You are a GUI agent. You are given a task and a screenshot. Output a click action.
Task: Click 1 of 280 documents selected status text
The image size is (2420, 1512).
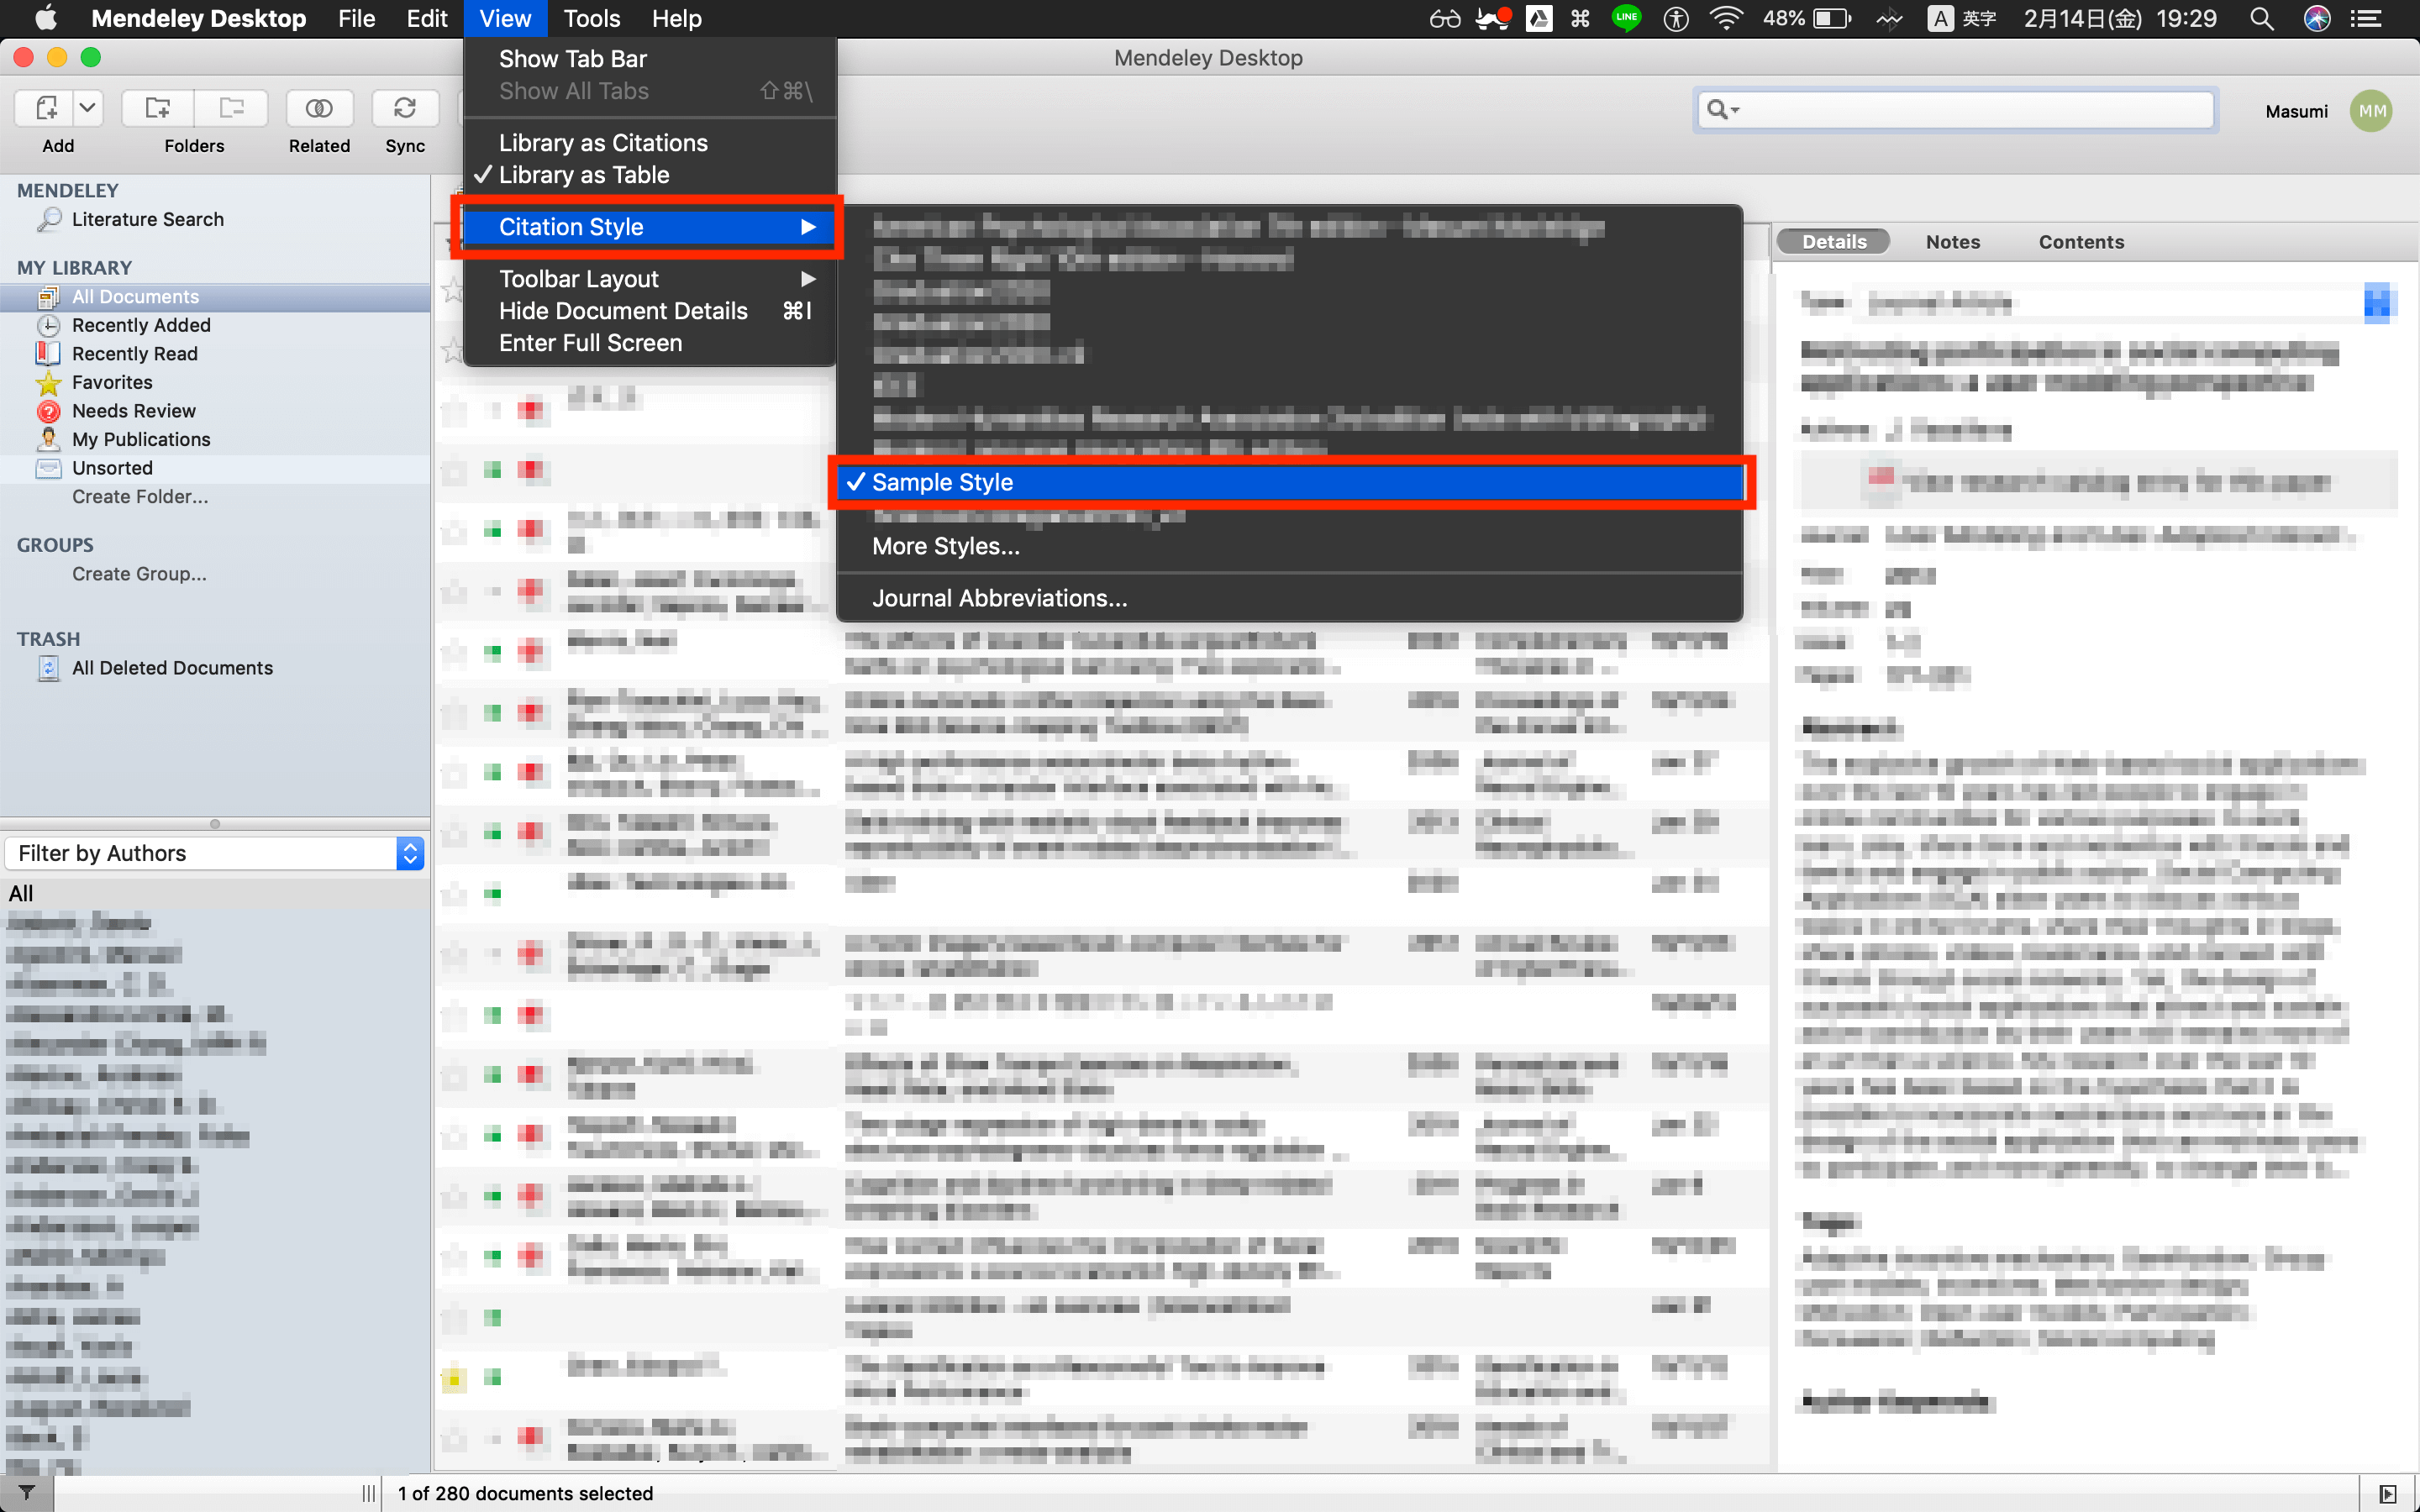[x=525, y=1493]
